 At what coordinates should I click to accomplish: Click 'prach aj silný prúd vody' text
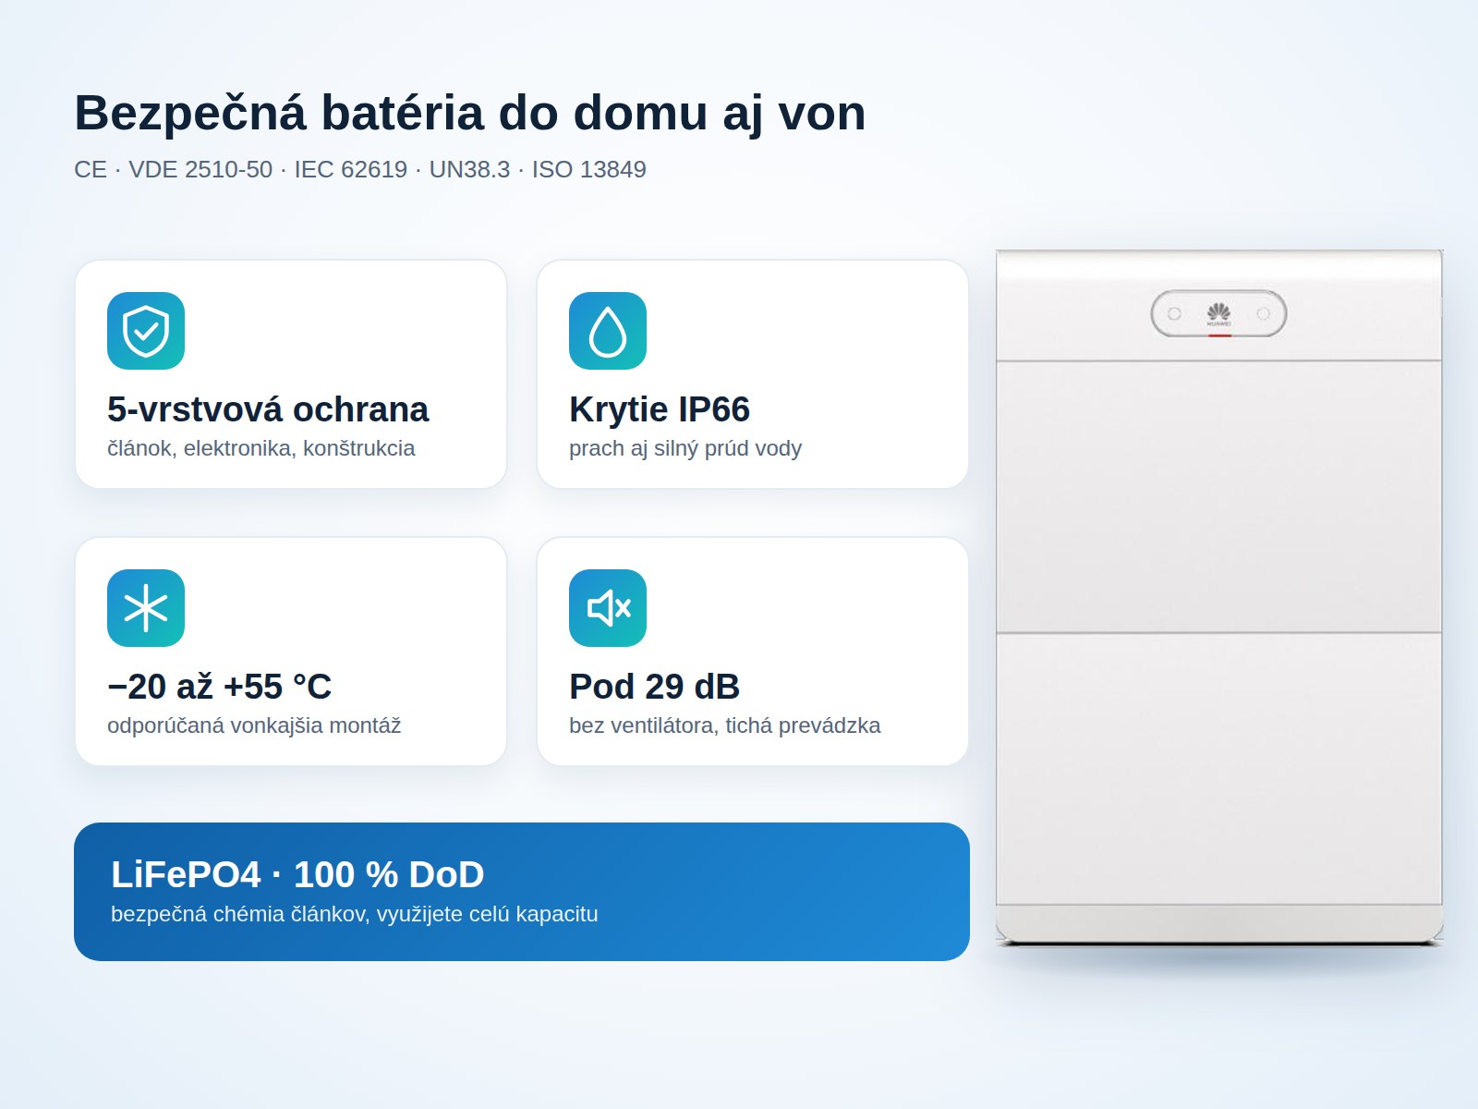(x=685, y=448)
